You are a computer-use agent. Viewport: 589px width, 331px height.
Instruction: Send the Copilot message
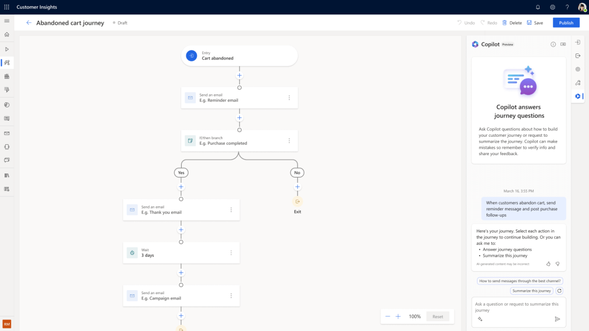[x=557, y=319]
